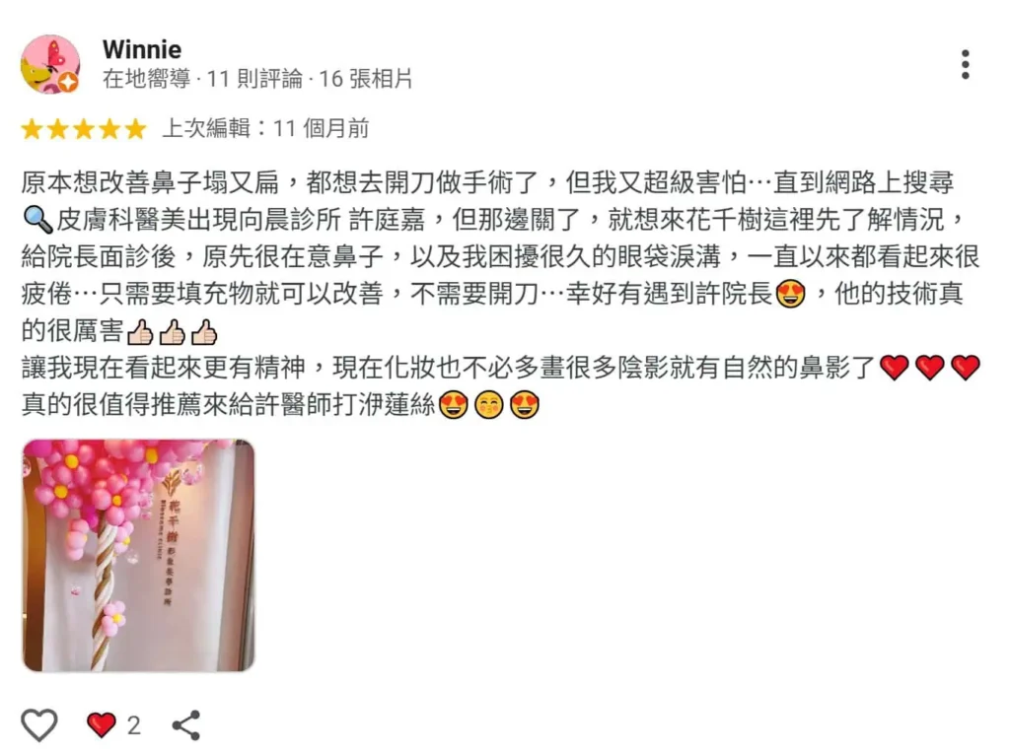This screenshot has width=1010, height=755.
Task: Click the fifth yellow rating star
Action: coord(135,129)
